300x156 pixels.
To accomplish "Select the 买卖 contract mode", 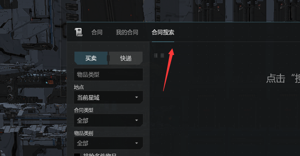I will coord(91,58).
